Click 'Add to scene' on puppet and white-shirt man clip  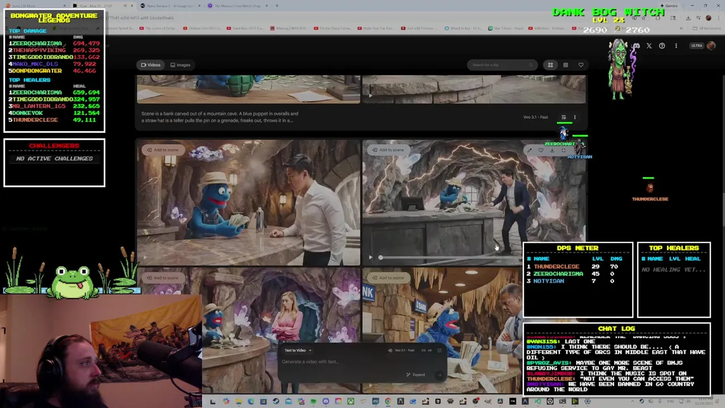coord(163,150)
